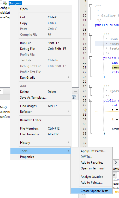Collapse the method fold at line 19
This screenshot has height=198, width=119.
pos(91,58)
